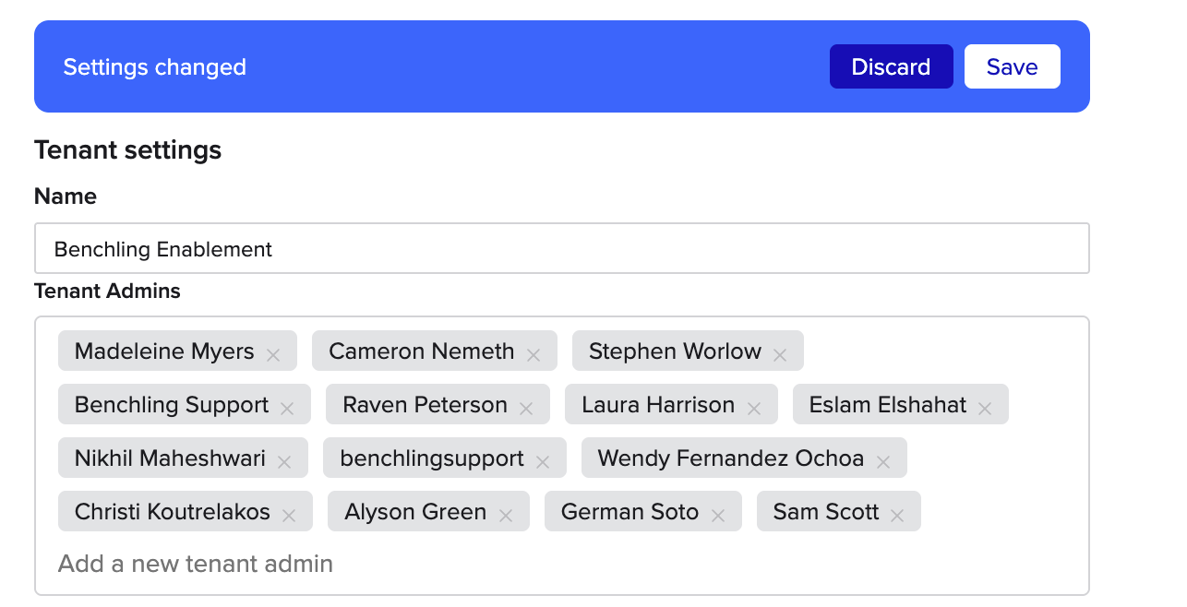Click the x next to Laura Harrison

click(x=754, y=408)
